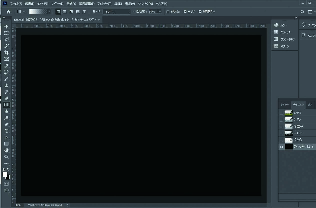
Task: Open the 不透明度 value dropdown
Action: [x=160, y=12]
